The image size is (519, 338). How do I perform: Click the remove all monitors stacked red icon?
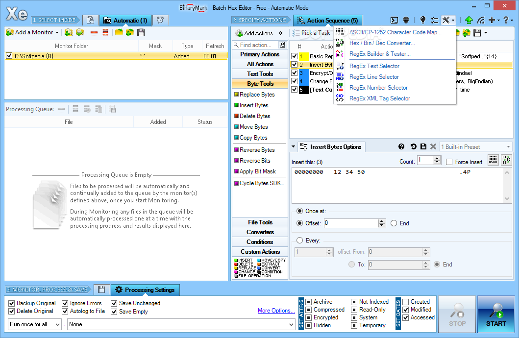tap(105, 32)
